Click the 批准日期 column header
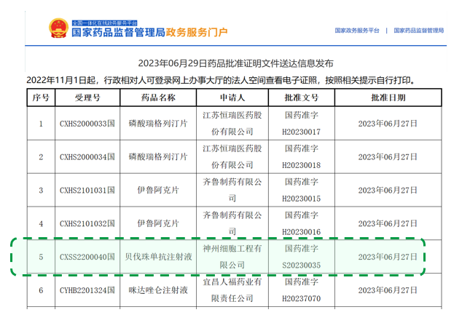Image resolution: width=462 pixels, height=315 pixels. coord(388,97)
